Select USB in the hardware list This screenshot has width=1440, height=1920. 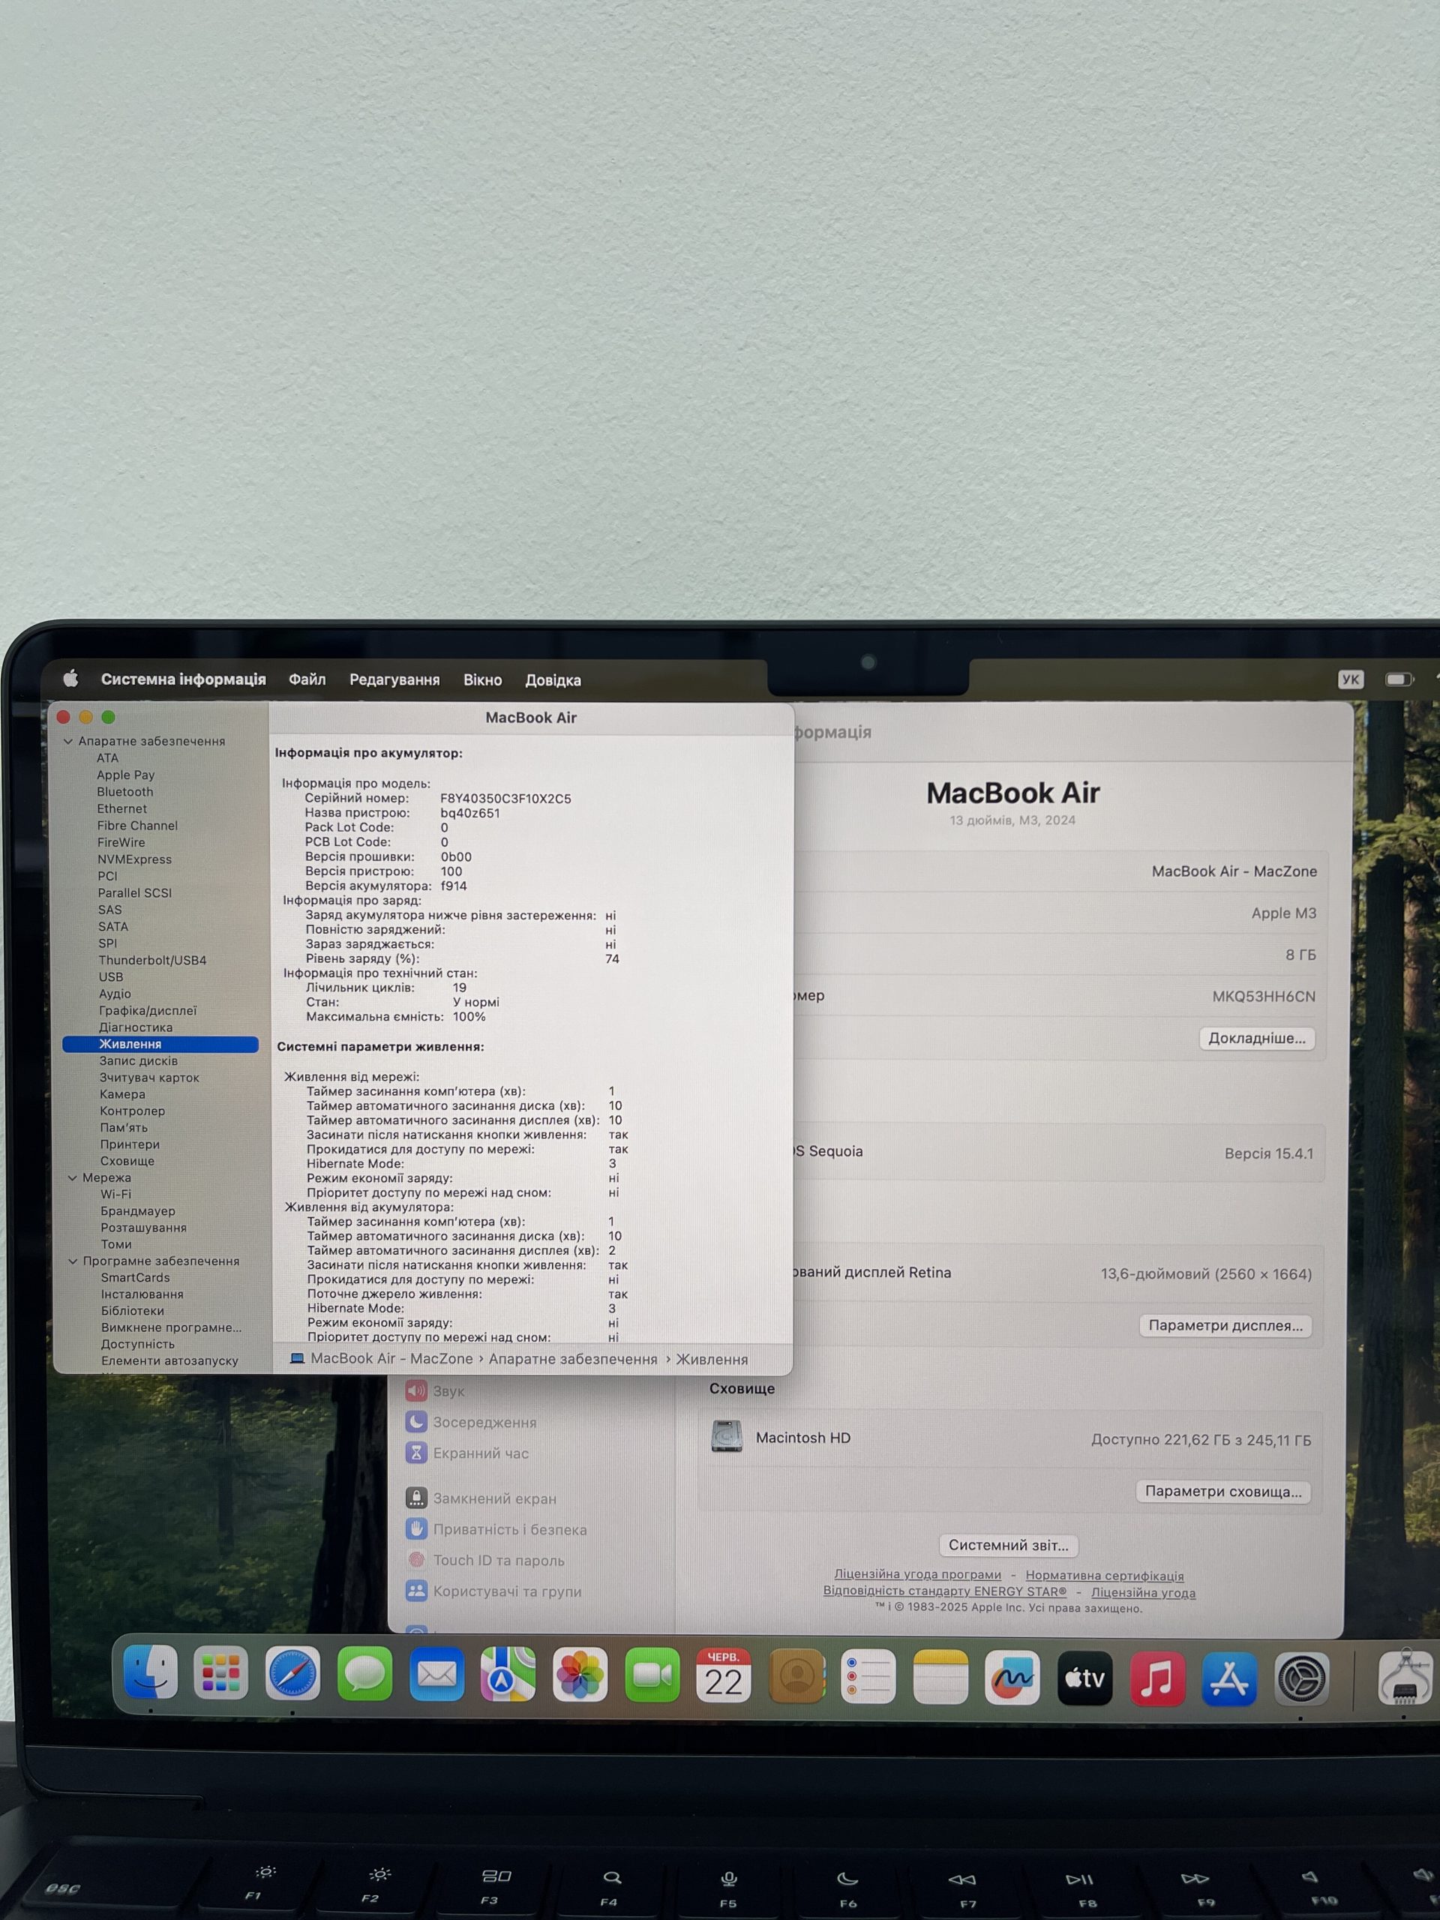click(111, 976)
